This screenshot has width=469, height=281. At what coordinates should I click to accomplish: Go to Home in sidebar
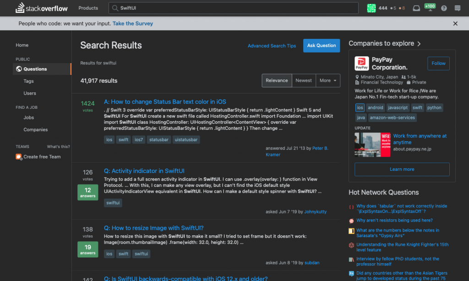click(x=22, y=45)
